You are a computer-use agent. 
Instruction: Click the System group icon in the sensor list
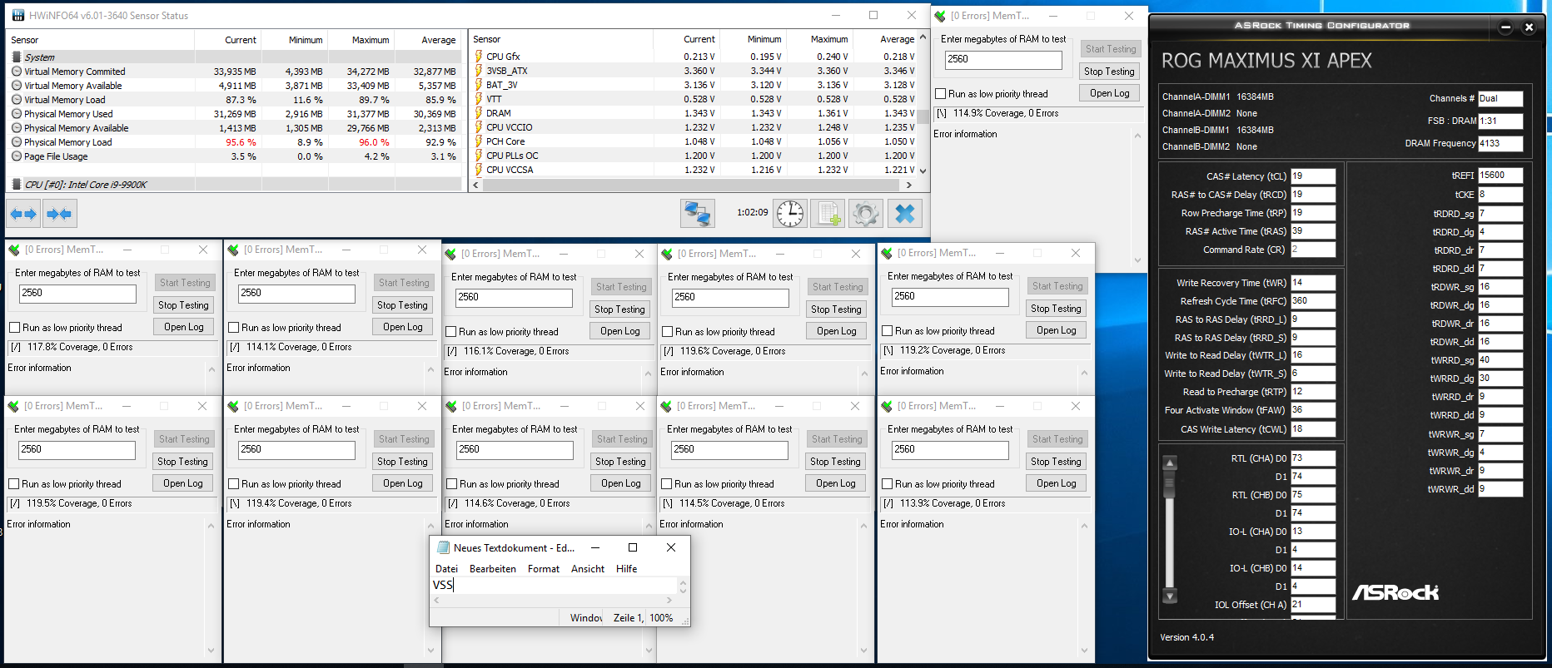(x=17, y=57)
